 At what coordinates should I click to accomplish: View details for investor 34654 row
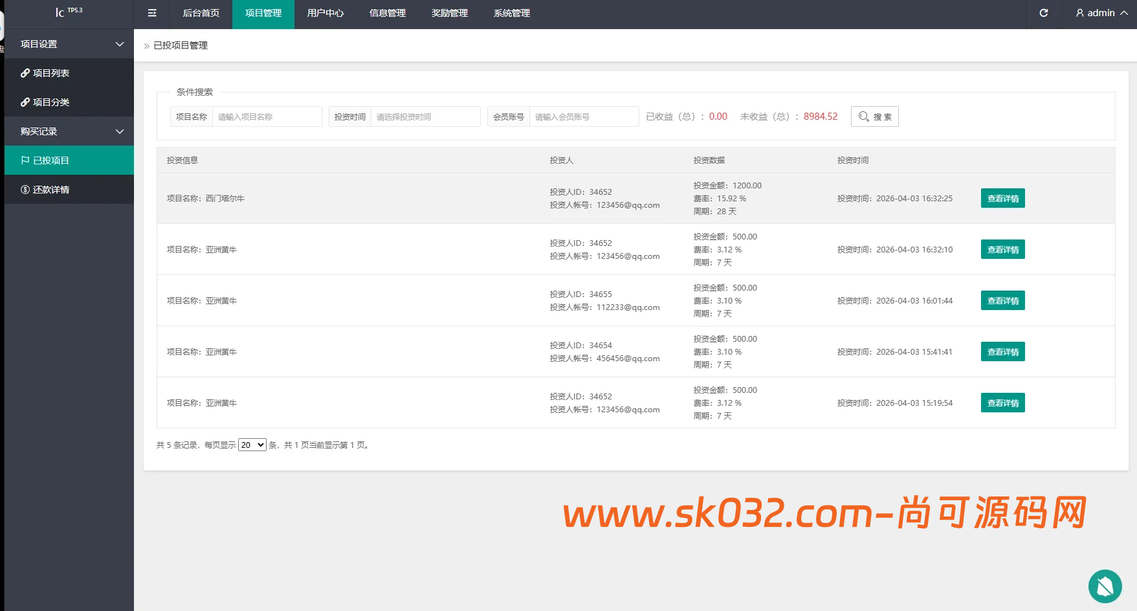click(1002, 351)
